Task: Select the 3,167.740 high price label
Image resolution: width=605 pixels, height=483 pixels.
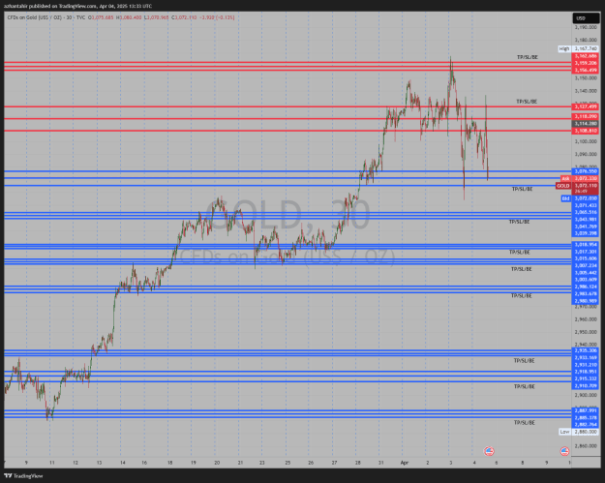Action: click(x=586, y=48)
